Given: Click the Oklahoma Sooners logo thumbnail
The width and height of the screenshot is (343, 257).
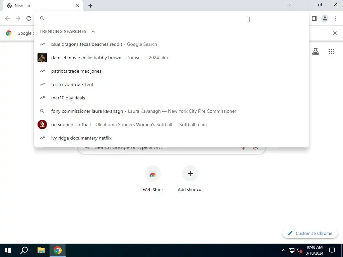Looking at the screenshot, I should [42, 124].
